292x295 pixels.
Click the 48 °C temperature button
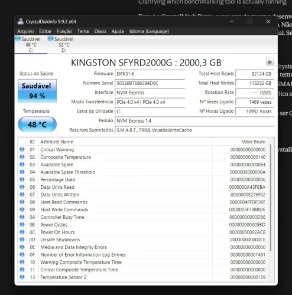click(x=37, y=124)
